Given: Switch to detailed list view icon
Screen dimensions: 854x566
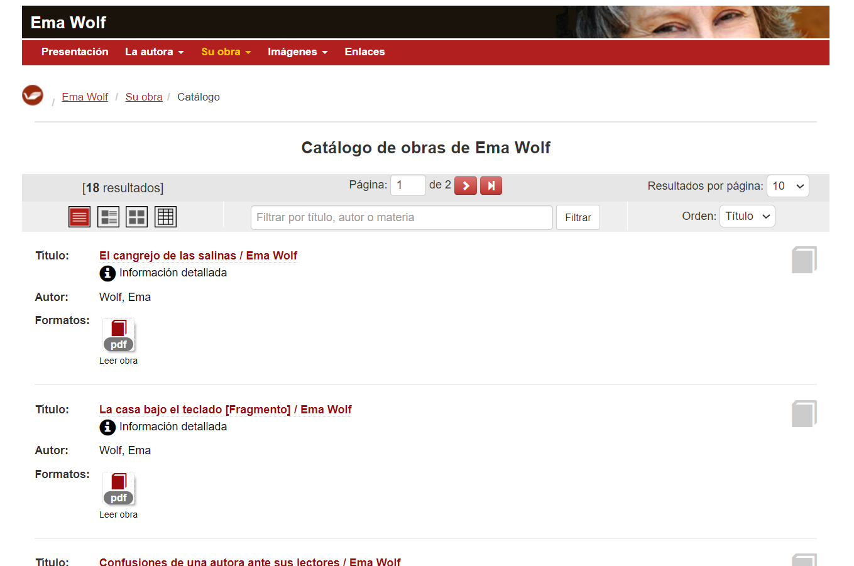Looking at the screenshot, I should pyautogui.click(x=108, y=217).
